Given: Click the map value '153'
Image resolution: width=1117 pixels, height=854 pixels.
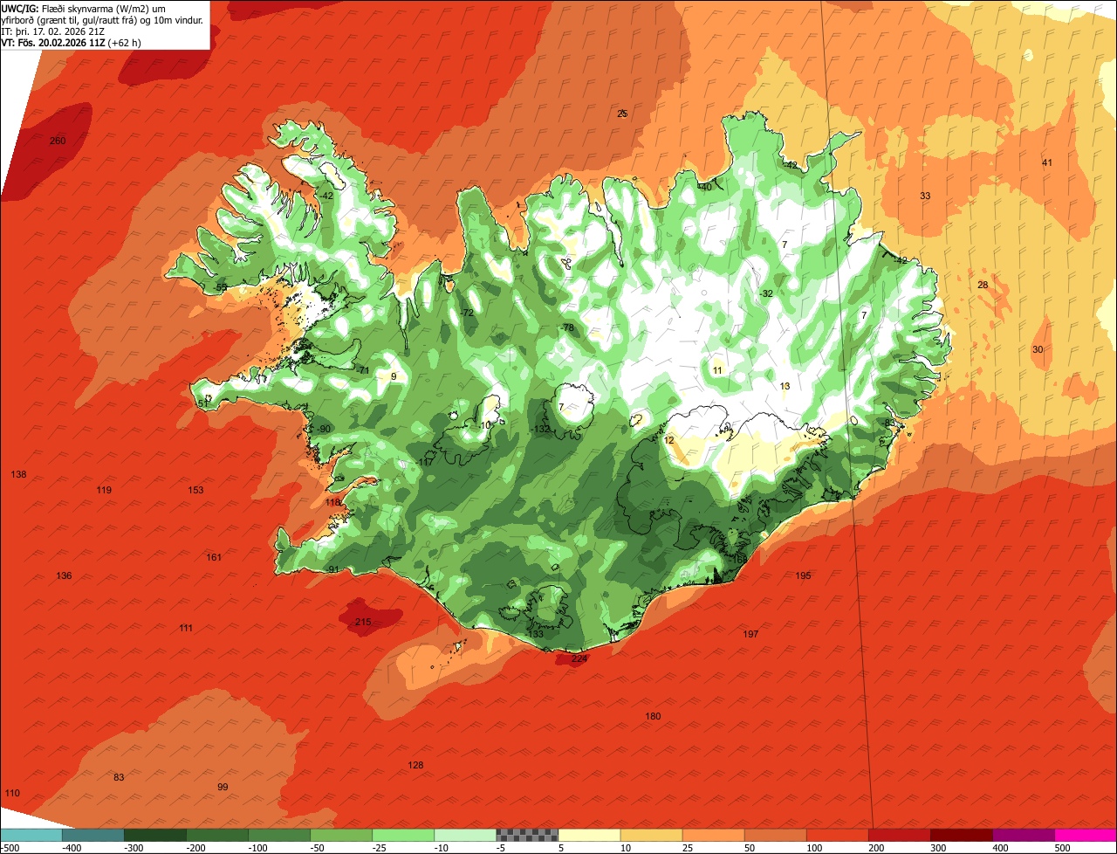Looking at the screenshot, I should [x=195, y=490].
